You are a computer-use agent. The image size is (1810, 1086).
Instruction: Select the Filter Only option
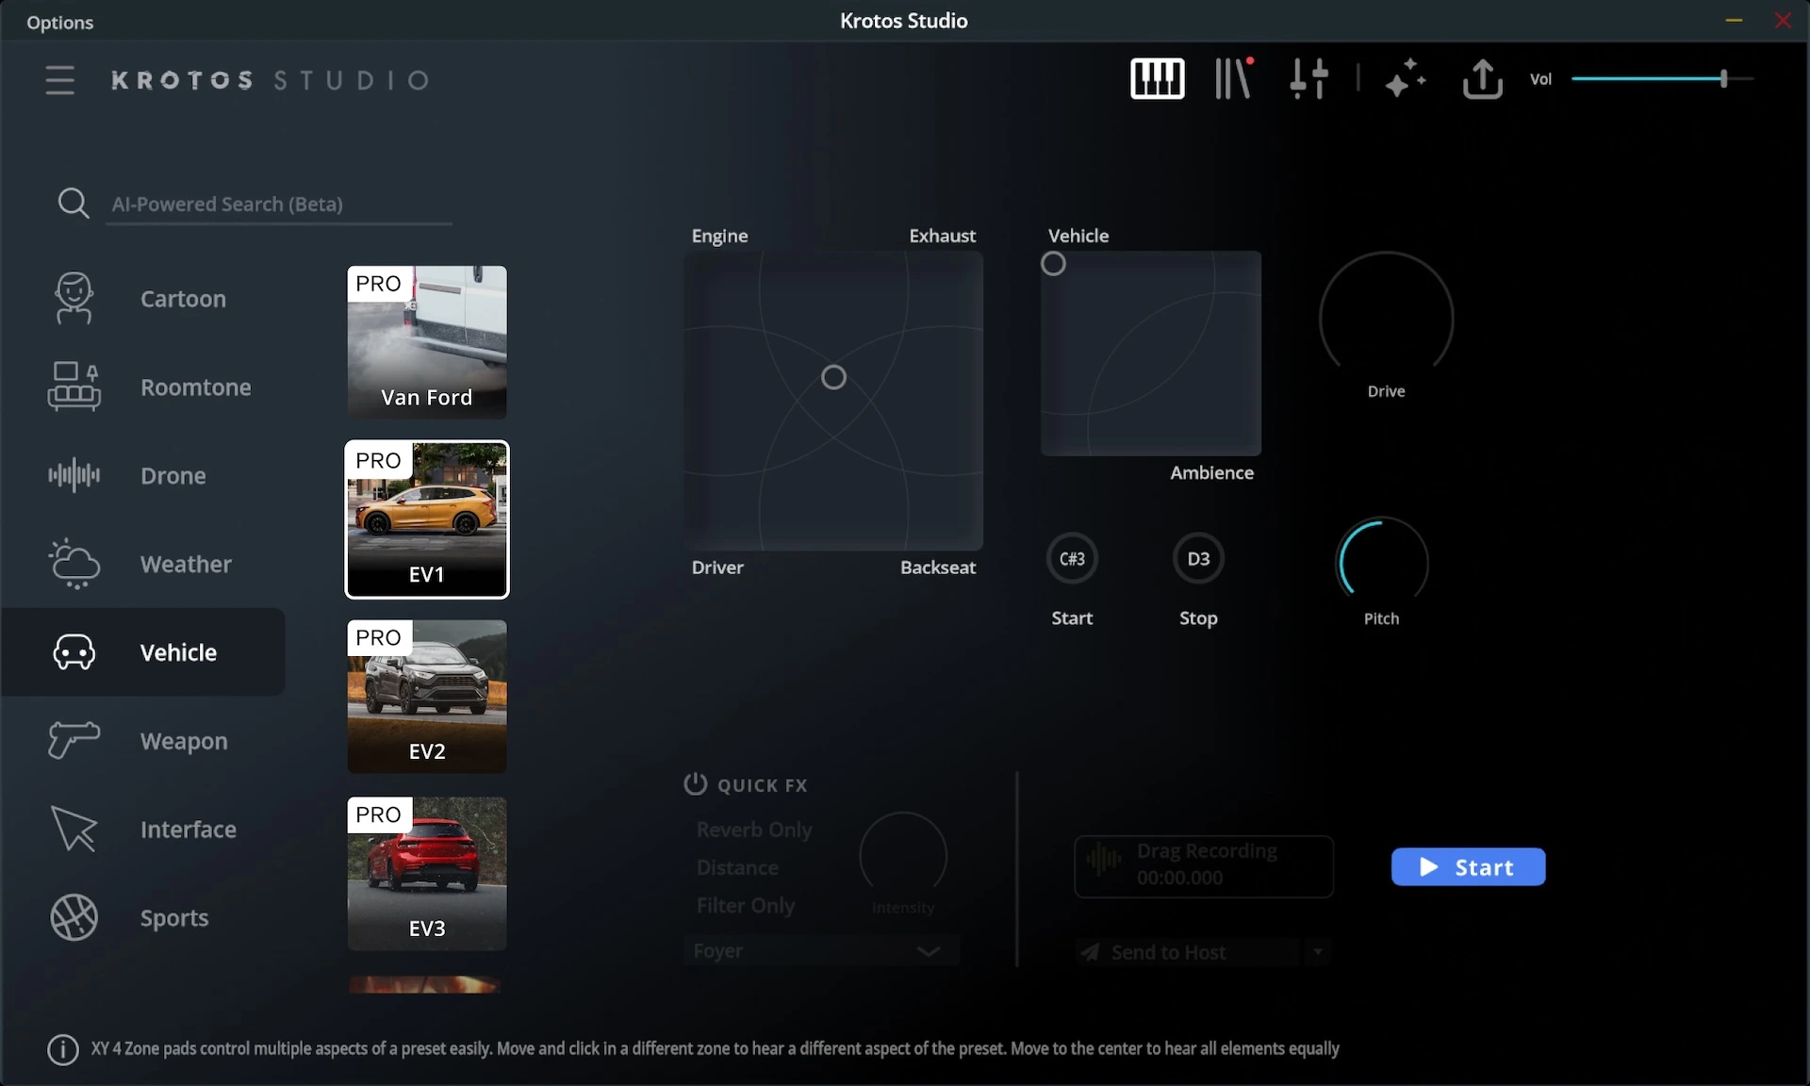(x=745, y=906)
